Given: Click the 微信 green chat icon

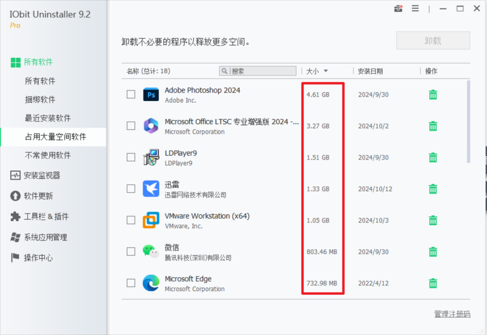Looking at the screenshot, I should [x=151, y=252].
